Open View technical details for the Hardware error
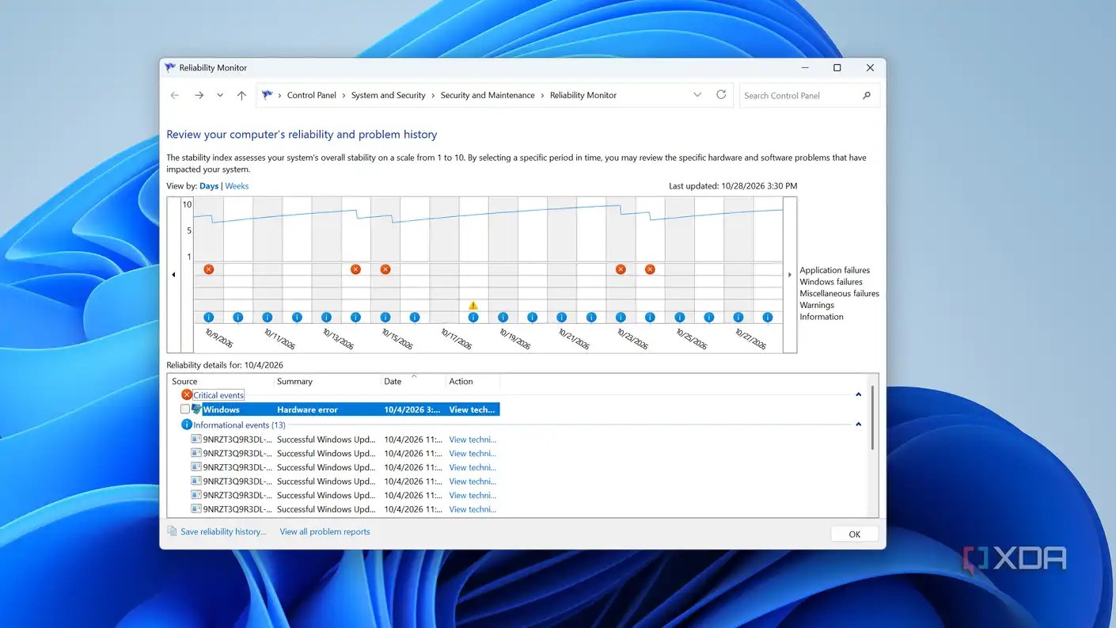 473,409
